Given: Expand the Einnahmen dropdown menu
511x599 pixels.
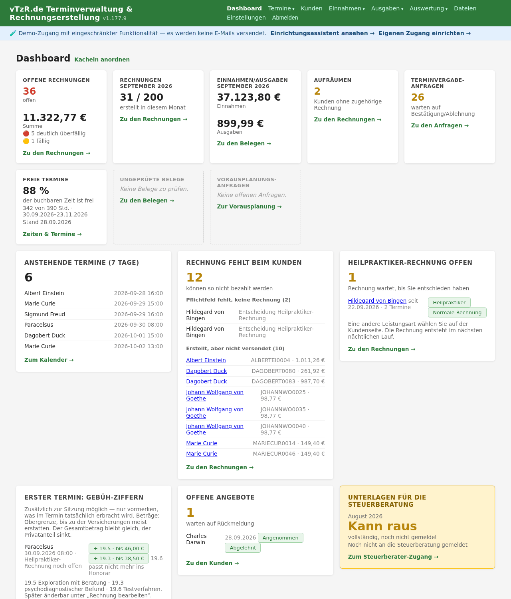Looking at the screenshot, I should point(347,8).
